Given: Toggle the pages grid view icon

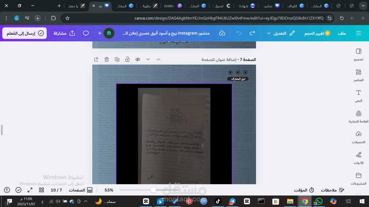Looking at the screenshot, I should pyautogui.click(x=42, y=190).
